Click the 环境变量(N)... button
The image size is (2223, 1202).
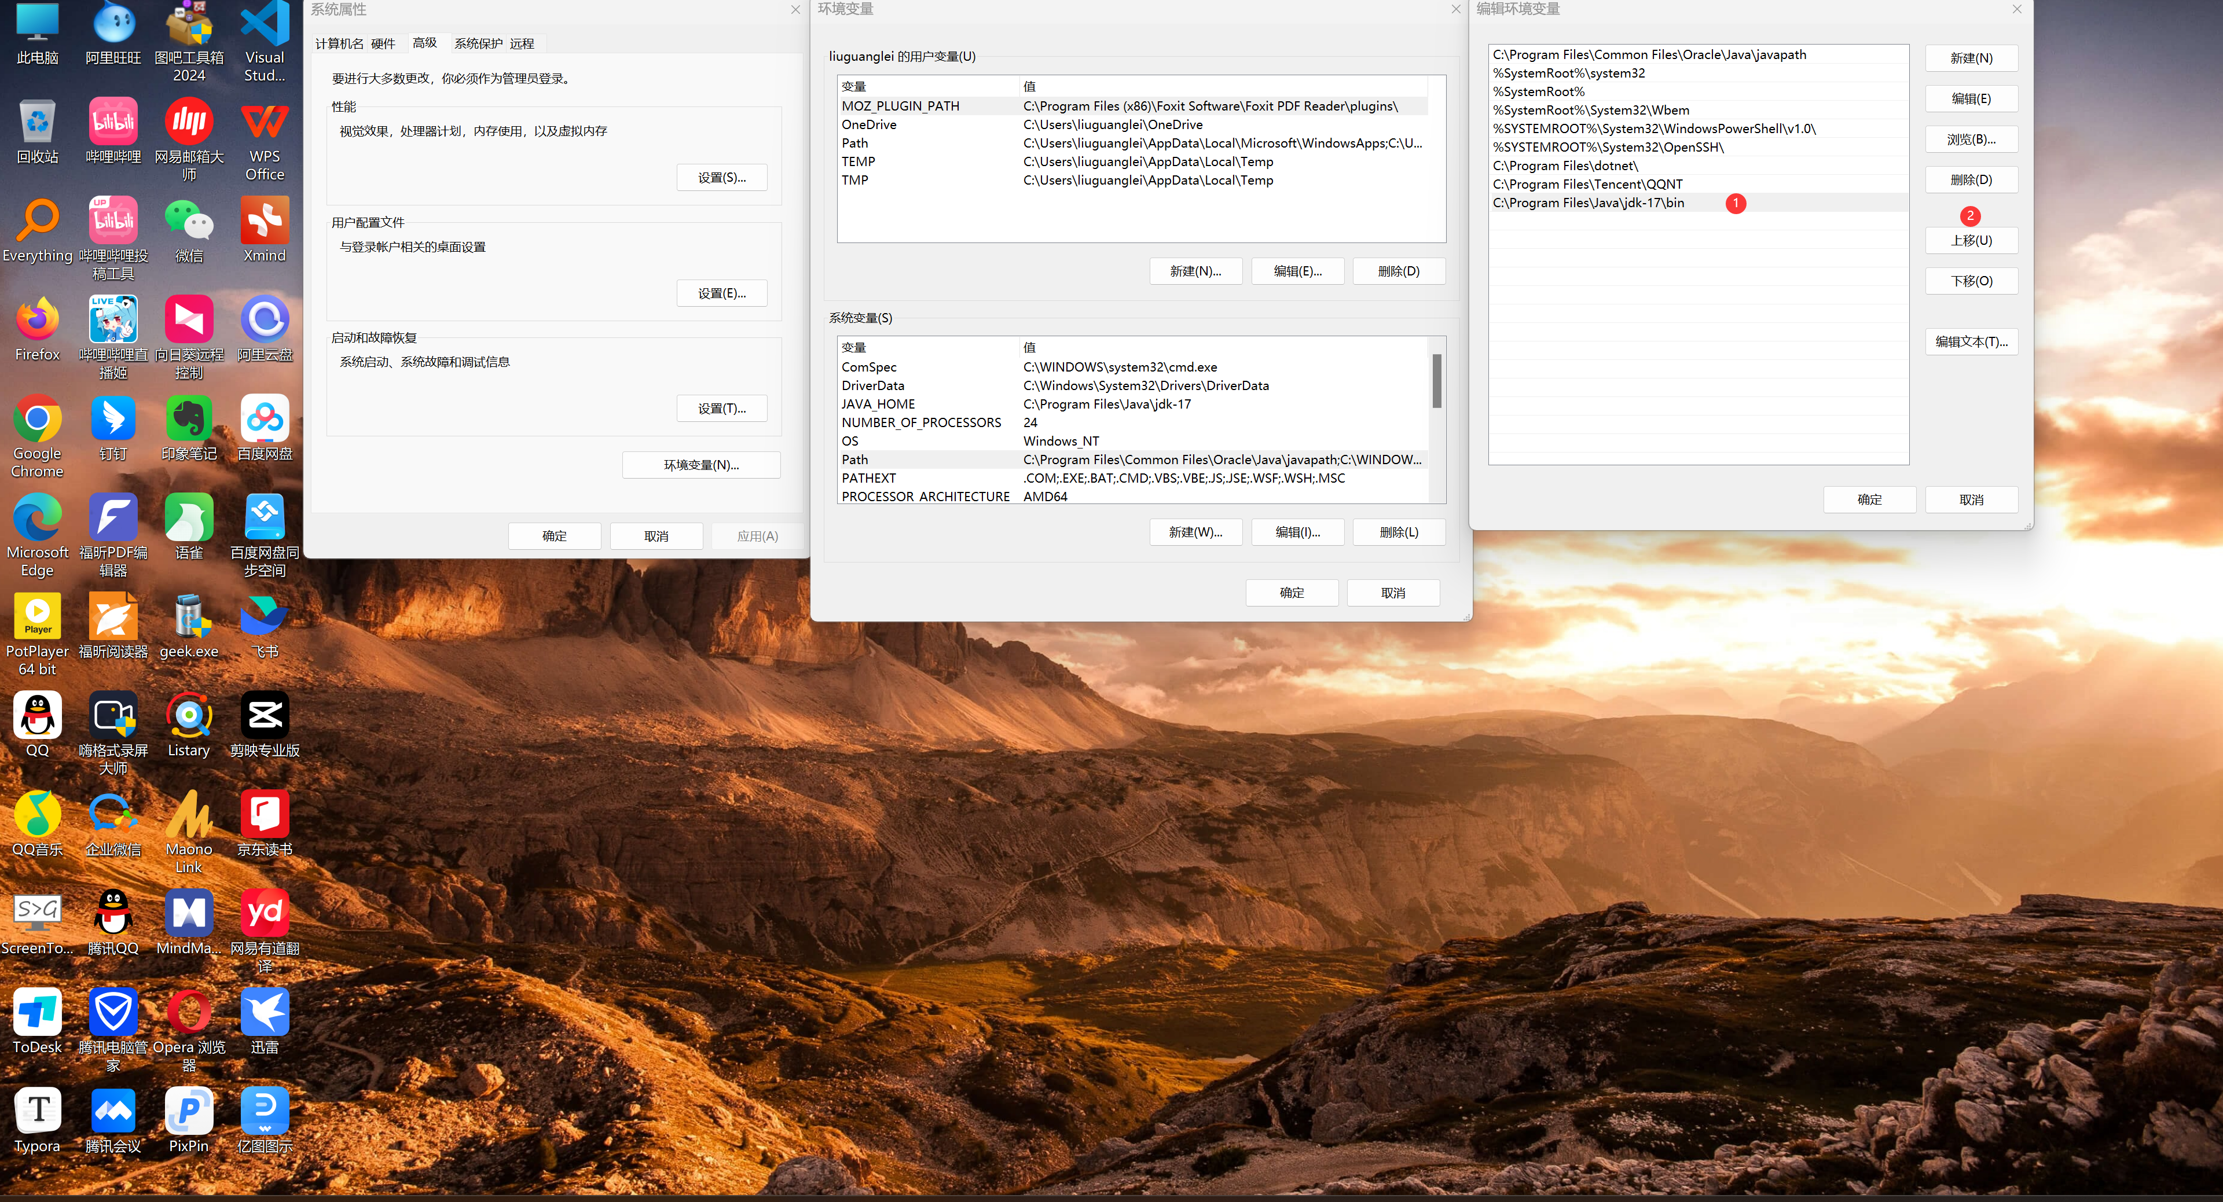pos(700,465)
